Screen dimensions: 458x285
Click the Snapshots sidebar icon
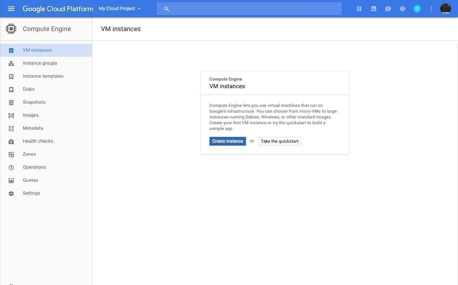coord(11,103)
